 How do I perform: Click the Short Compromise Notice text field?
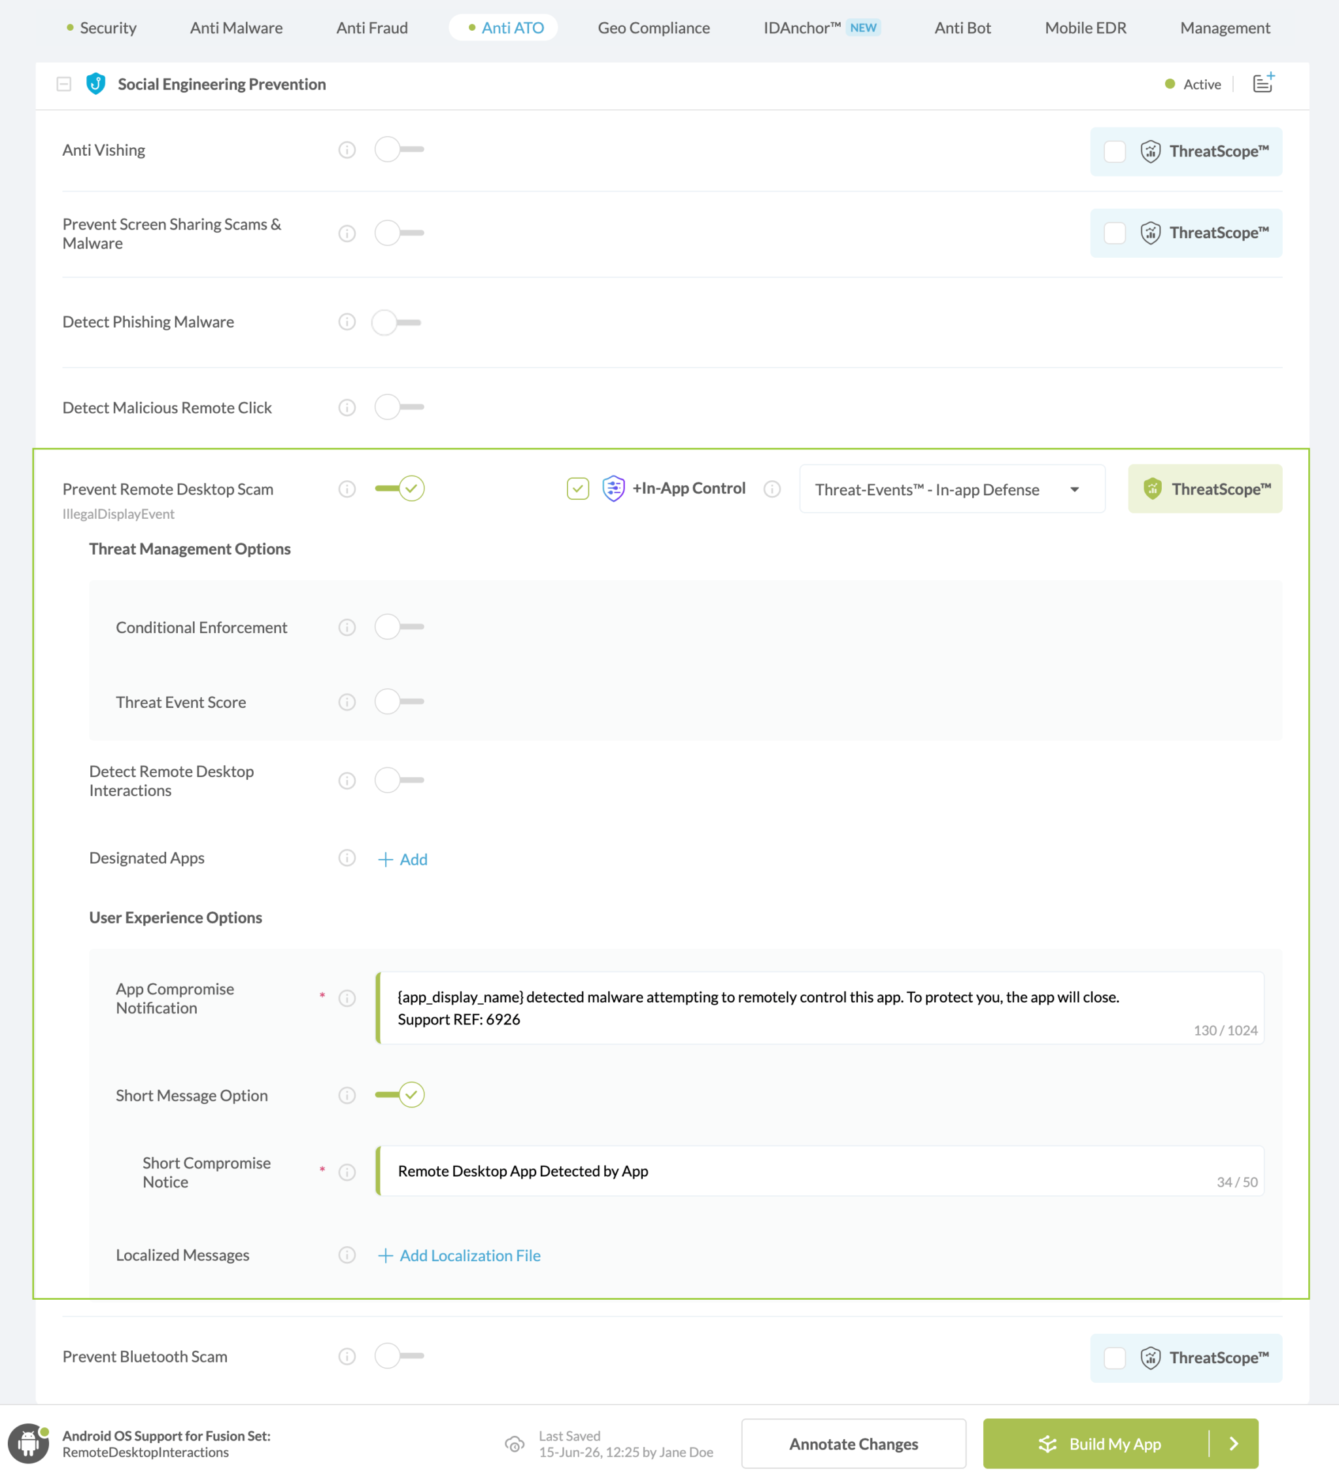click(819, 1172)
